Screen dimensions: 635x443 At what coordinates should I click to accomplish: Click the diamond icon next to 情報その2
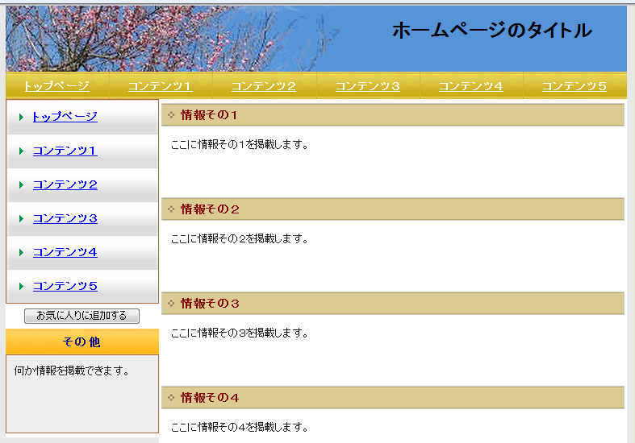171,209
